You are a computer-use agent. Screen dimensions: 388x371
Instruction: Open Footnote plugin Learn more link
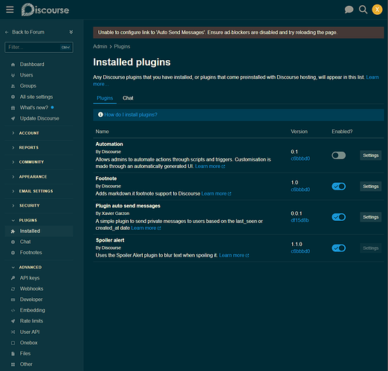tap(216, 193)
